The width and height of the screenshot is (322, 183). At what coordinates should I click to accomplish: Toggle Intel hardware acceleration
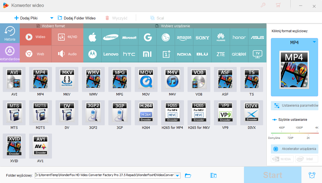coord(307,159)
